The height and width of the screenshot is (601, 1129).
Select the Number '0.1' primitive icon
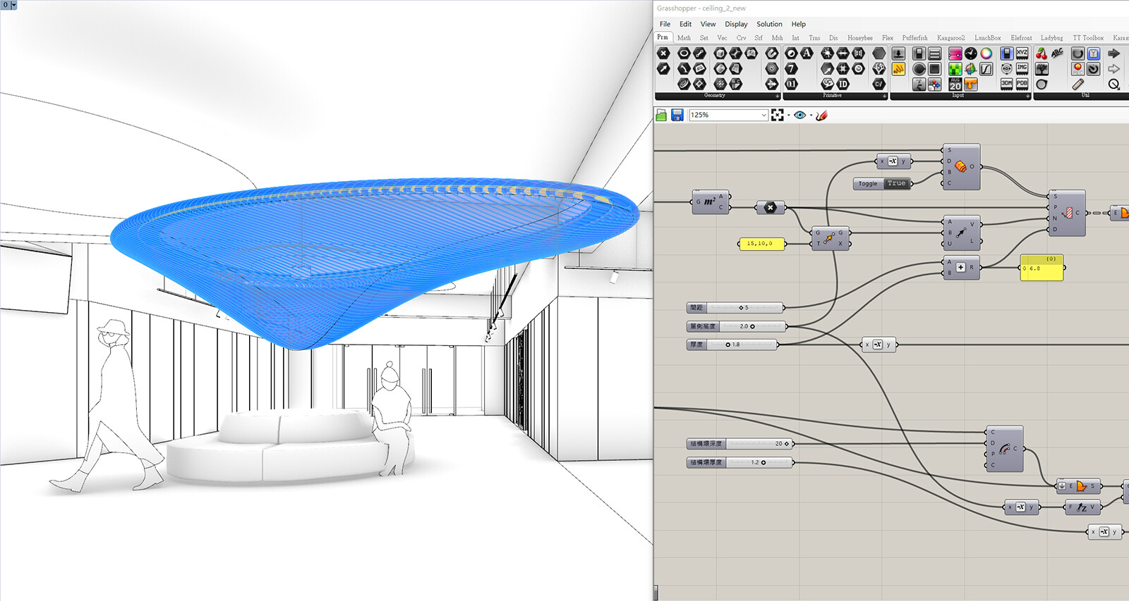[x=791, y=85]
